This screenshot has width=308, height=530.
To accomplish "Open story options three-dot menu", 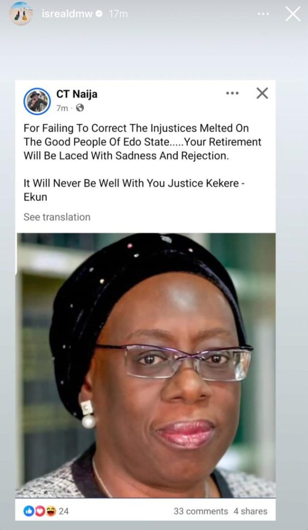I will (x=263, y=14).
